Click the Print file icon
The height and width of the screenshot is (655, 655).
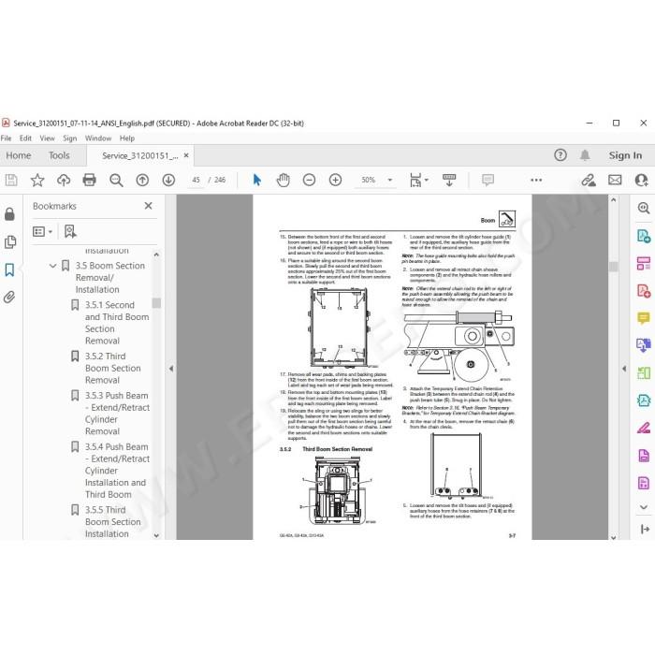tap(90, 180)
